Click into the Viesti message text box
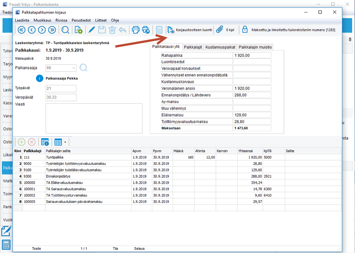Viewport: 355px width, 253px height. click(x=94, y=118)
